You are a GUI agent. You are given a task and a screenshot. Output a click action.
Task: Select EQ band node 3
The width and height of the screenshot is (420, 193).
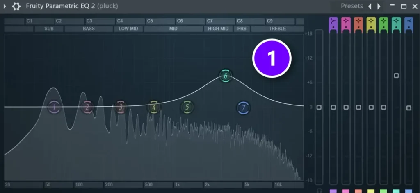coord(121,107)
